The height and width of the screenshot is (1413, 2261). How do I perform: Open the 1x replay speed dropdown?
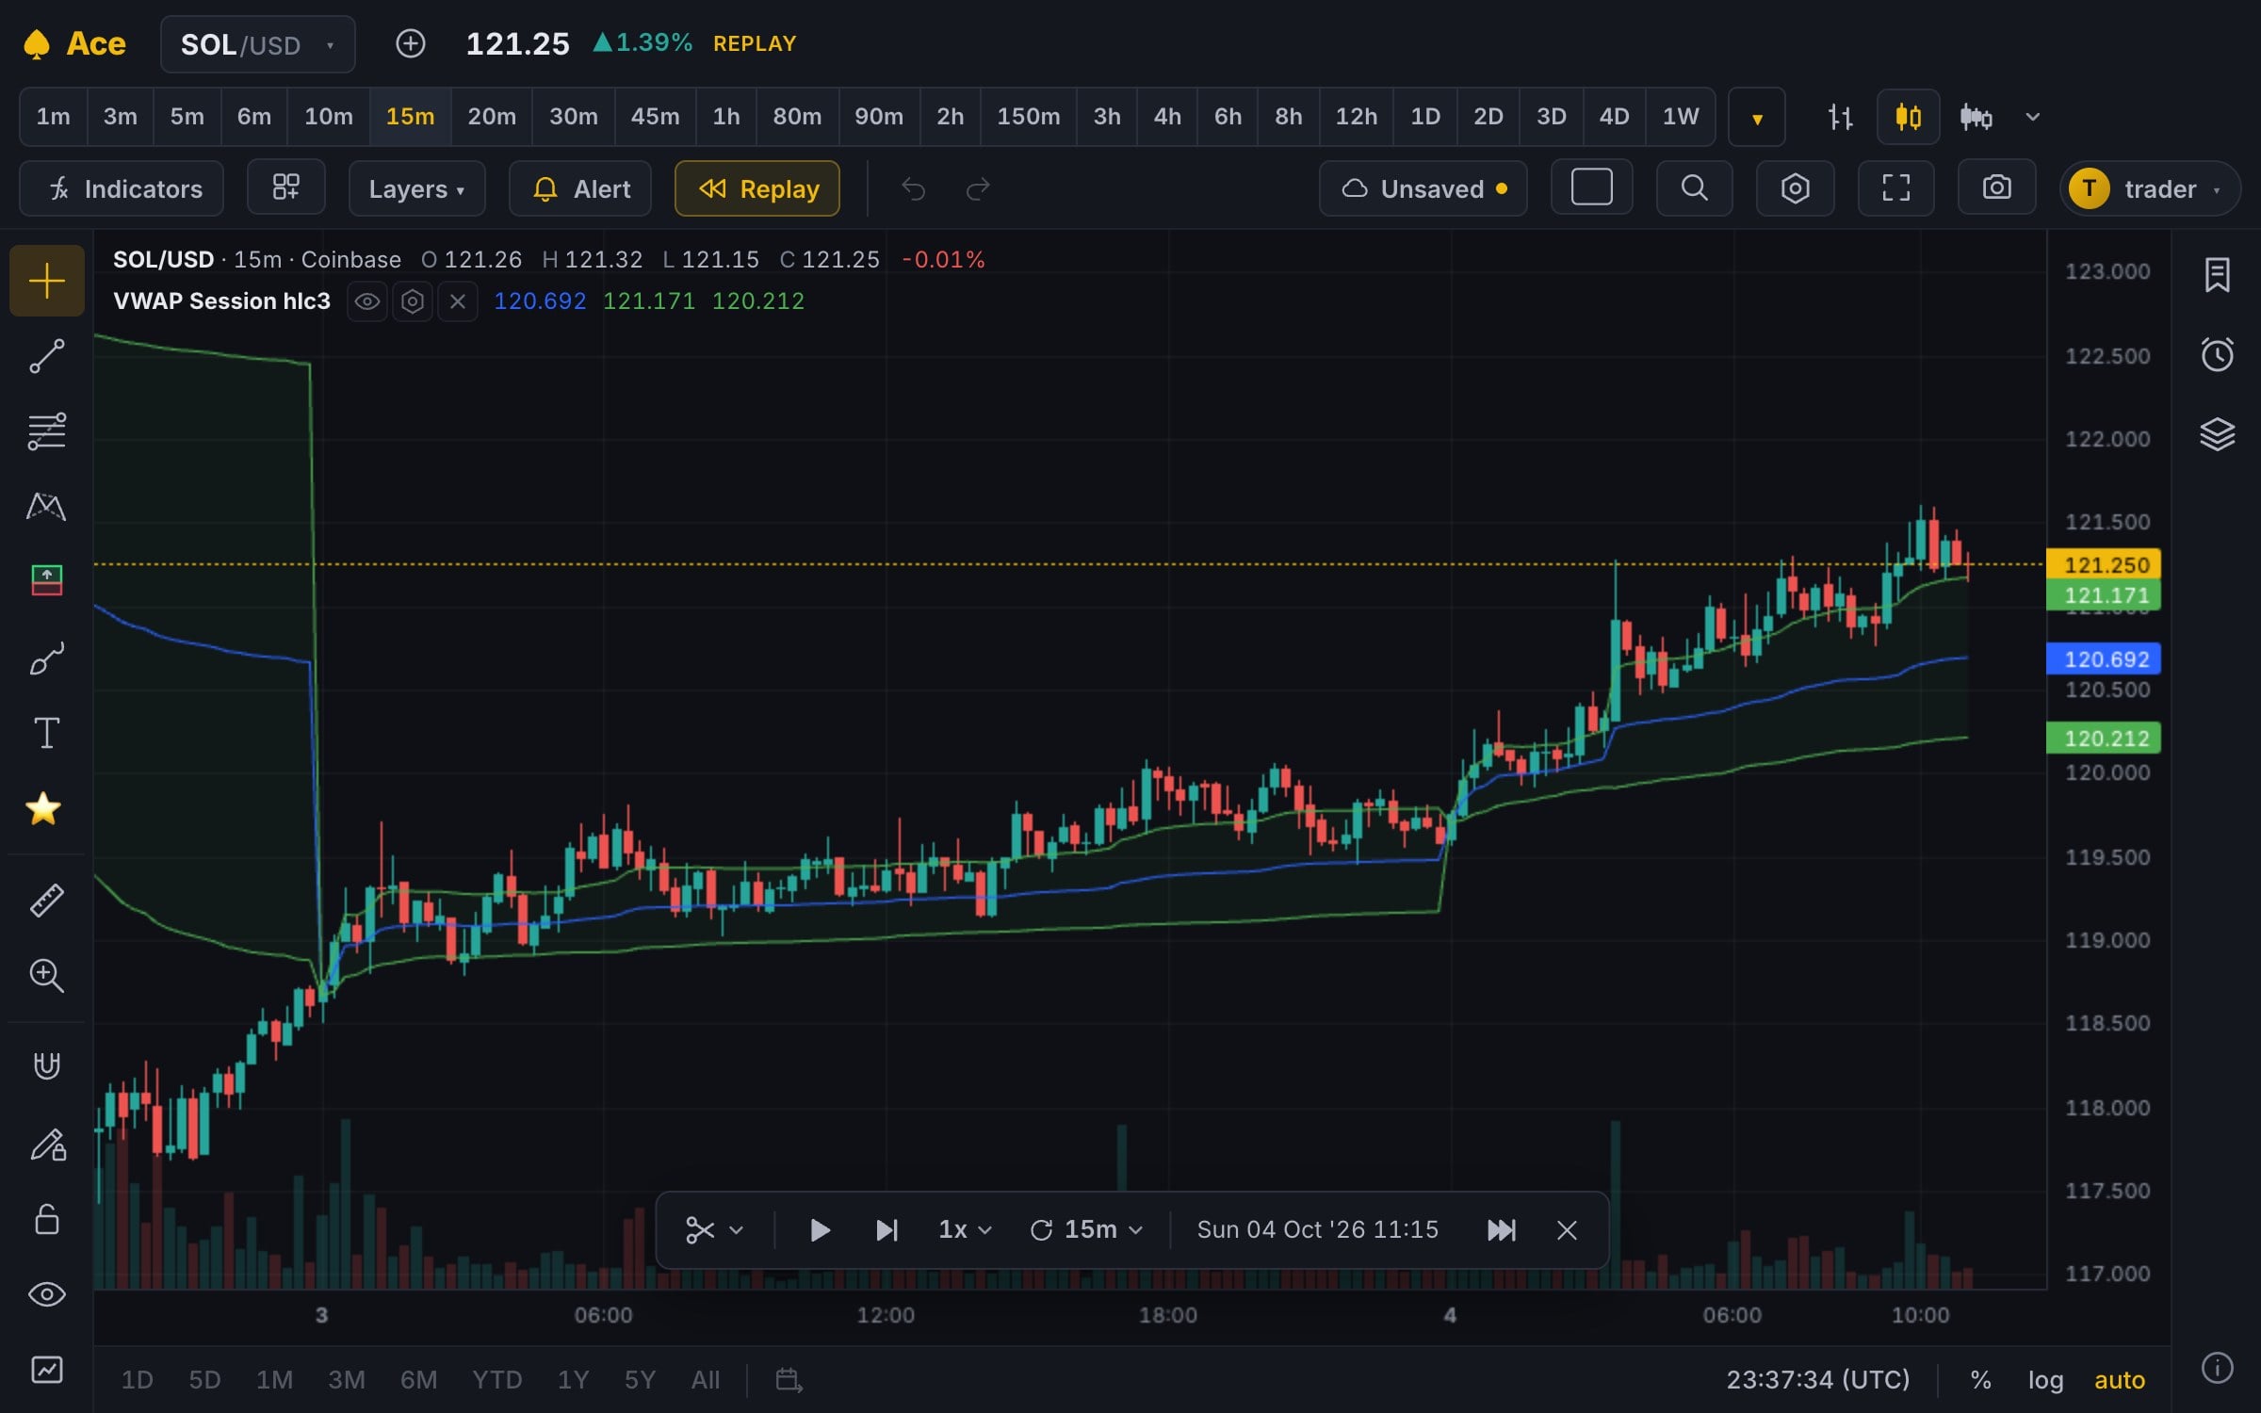[x=964, y=1229]
